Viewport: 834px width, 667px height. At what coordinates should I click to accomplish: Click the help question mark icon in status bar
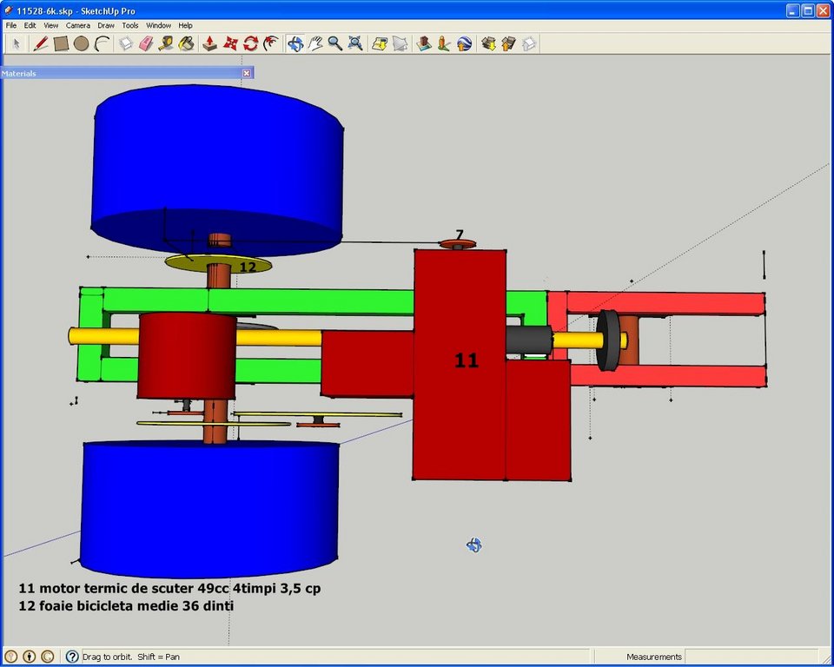(x=72, y=657)
